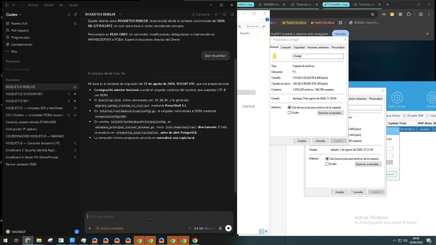The height and width of the screenshot is (245, 436).
Task: Open the Codex workspace dropdown
Action: [14, 15]
